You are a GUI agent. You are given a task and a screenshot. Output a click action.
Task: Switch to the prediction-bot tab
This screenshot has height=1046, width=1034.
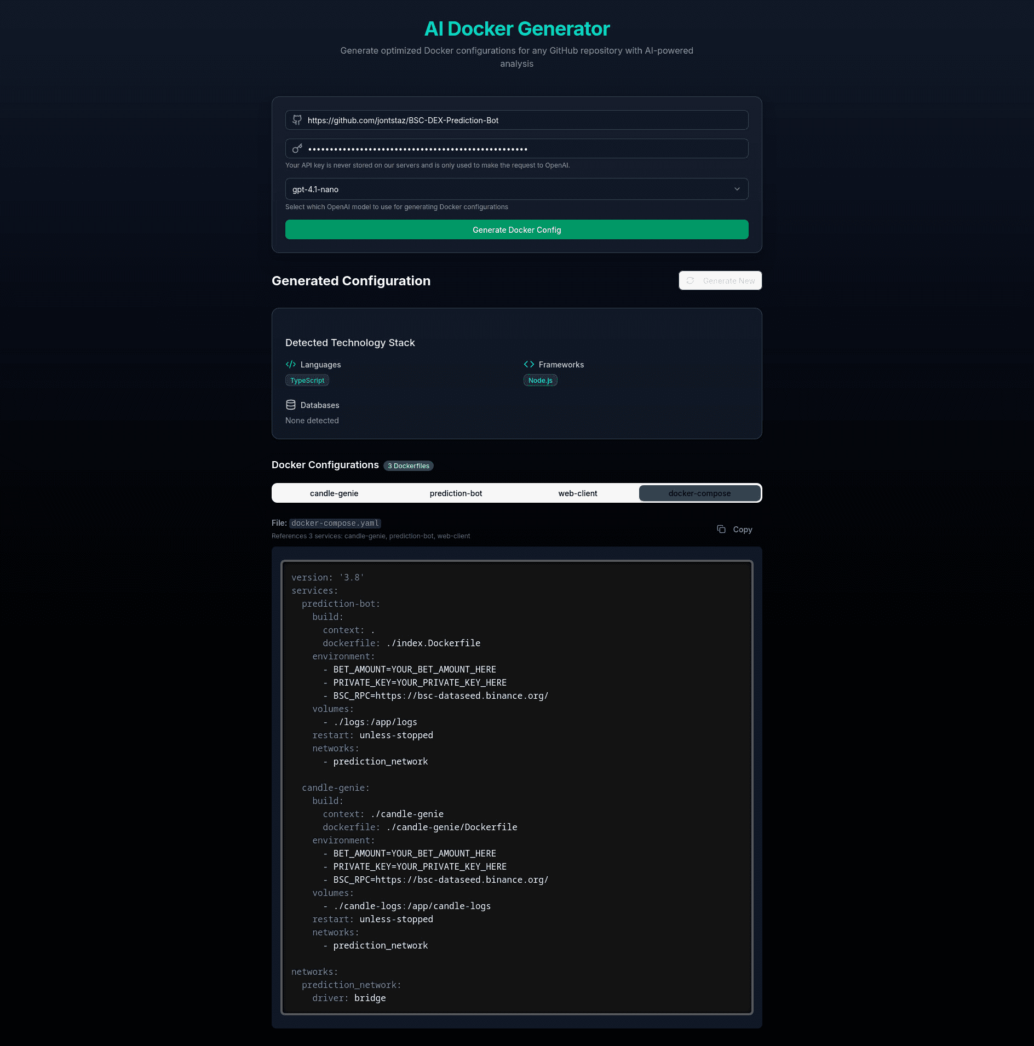(x=456, y=493)
